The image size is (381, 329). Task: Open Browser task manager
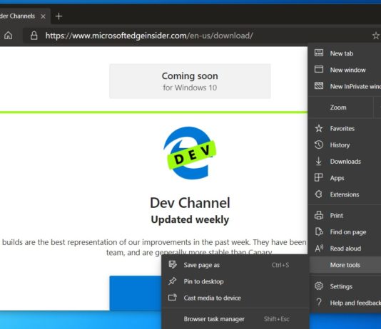[235, 319]
